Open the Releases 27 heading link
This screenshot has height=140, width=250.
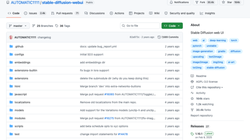(200, 126)
